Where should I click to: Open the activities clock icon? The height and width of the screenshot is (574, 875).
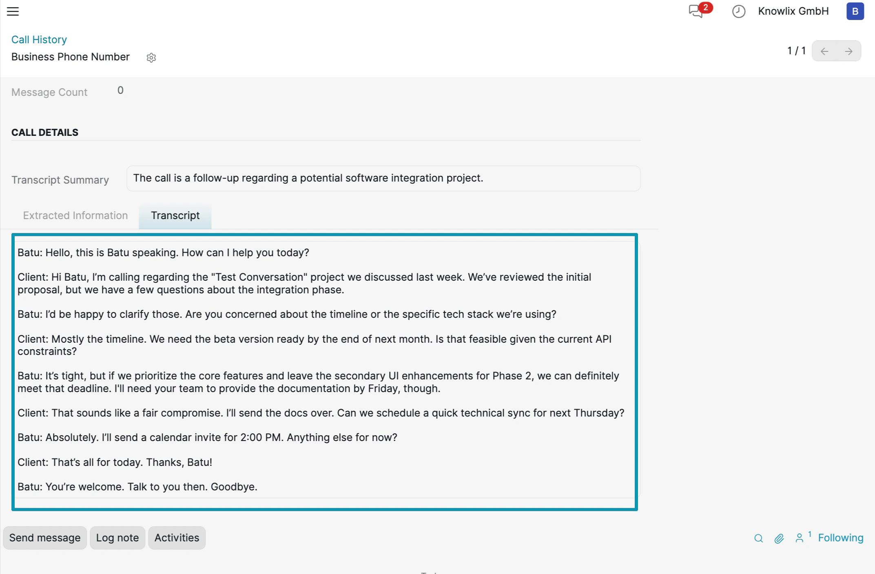738,11
